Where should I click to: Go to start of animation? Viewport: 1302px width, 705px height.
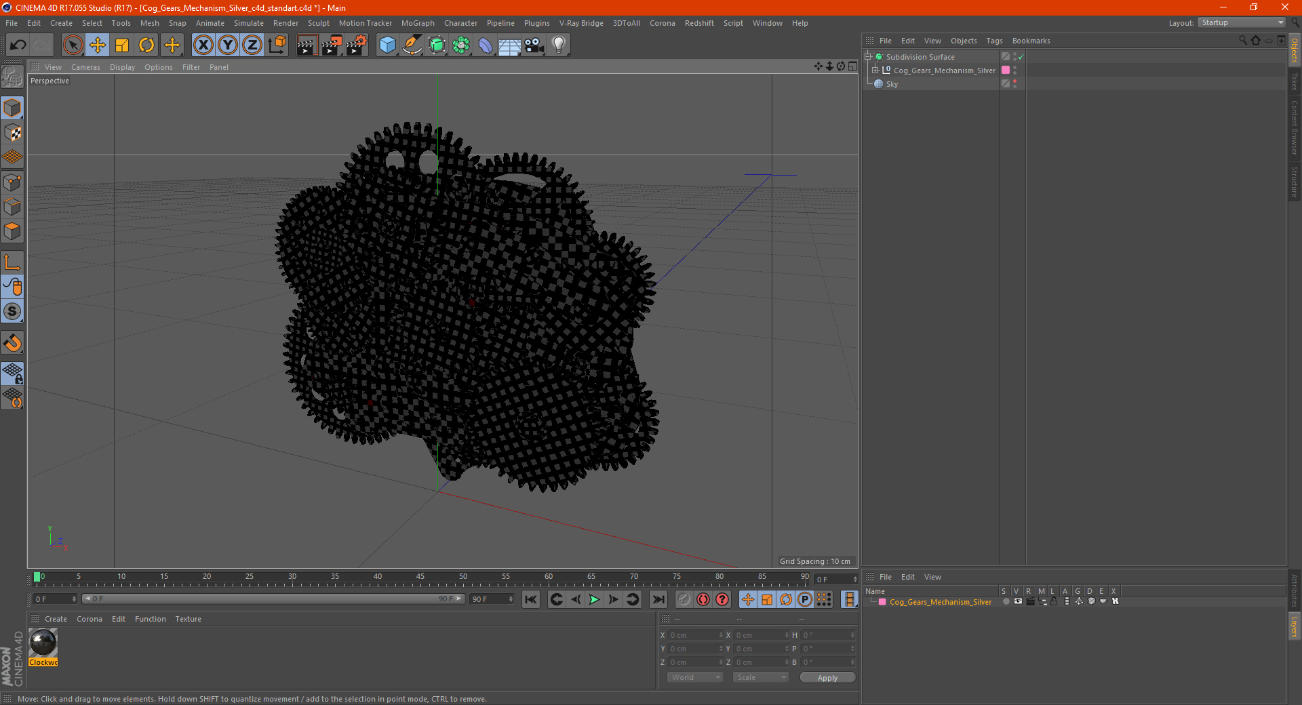point(531,599)
